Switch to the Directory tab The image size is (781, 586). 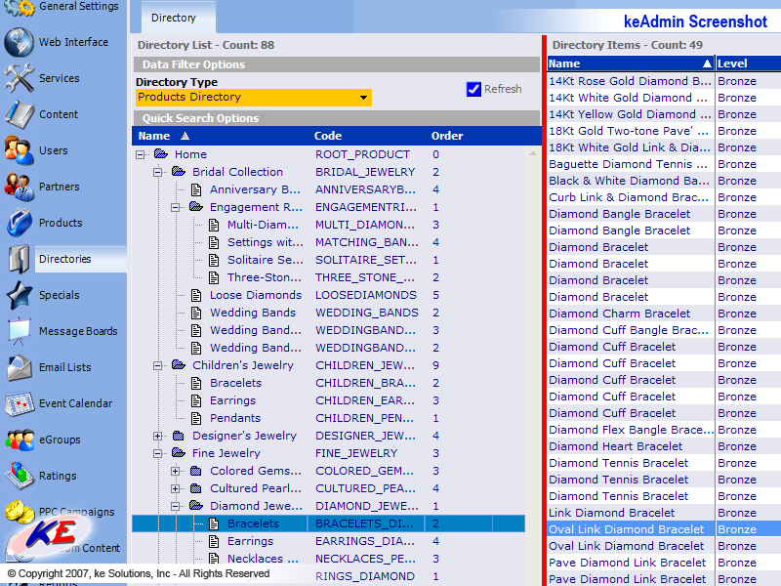(x=173, y=18)
